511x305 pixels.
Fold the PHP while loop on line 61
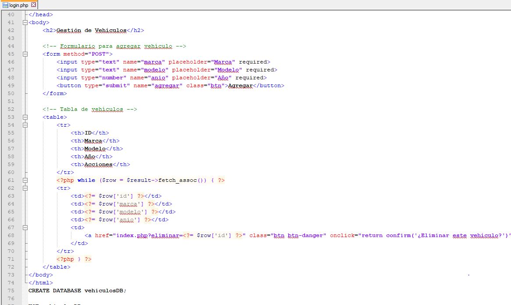(x=25, y=180)
